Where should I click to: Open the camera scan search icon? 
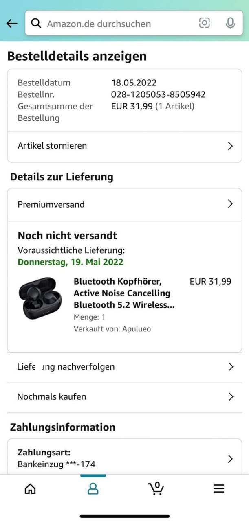(x=205, y=23)
